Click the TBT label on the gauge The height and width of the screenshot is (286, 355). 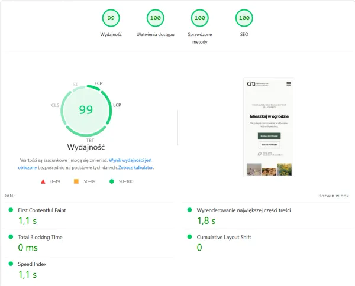point(90,140)
